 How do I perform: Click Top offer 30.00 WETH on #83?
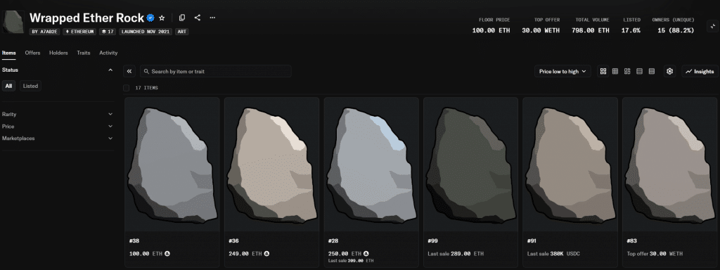(655, 253)
